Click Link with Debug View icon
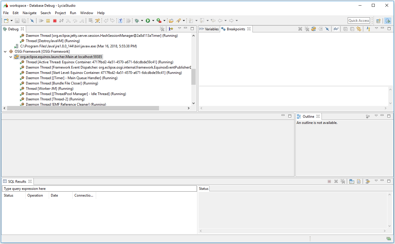 point(359,29)
